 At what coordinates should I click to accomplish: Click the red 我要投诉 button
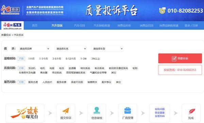click(x=180, y=59)
